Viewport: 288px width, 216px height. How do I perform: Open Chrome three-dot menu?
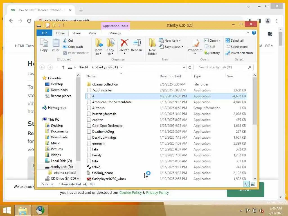[277, 21]
